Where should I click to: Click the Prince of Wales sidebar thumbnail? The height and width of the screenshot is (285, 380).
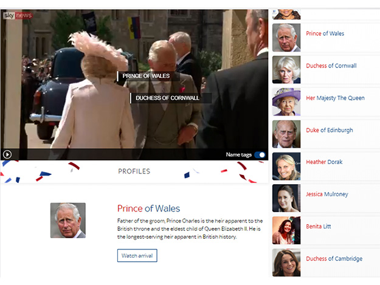(286, 38)
